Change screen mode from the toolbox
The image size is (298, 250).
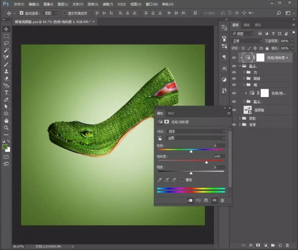(x=6, y=164)
